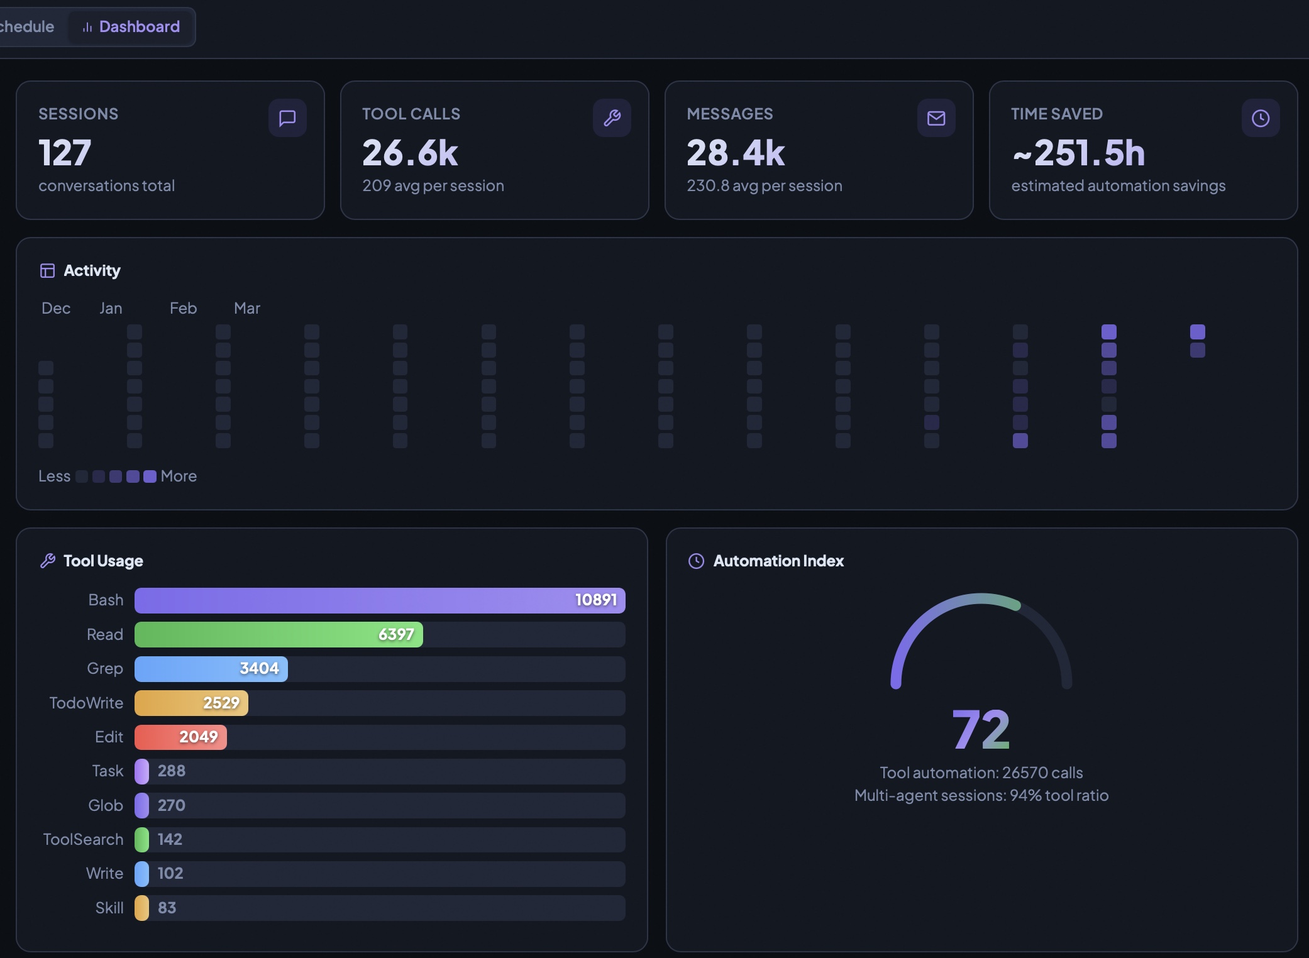
Task: Click the Skill row value 83
Action: point(167,908)
